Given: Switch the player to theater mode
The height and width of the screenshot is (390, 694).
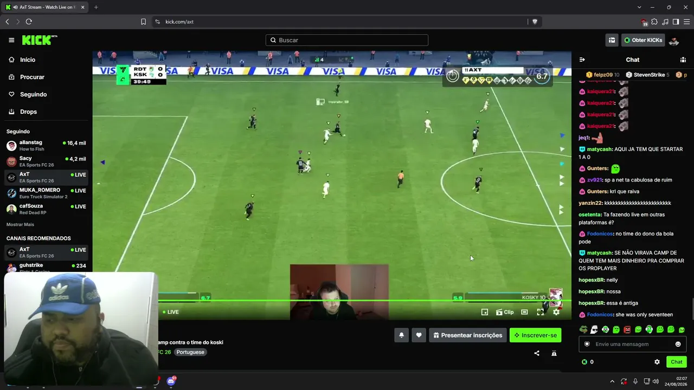Looking at the screenshot, I should [524, 312].
